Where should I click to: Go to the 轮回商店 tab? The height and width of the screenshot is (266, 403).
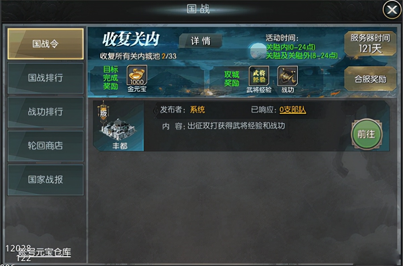[x=45, y=146]
